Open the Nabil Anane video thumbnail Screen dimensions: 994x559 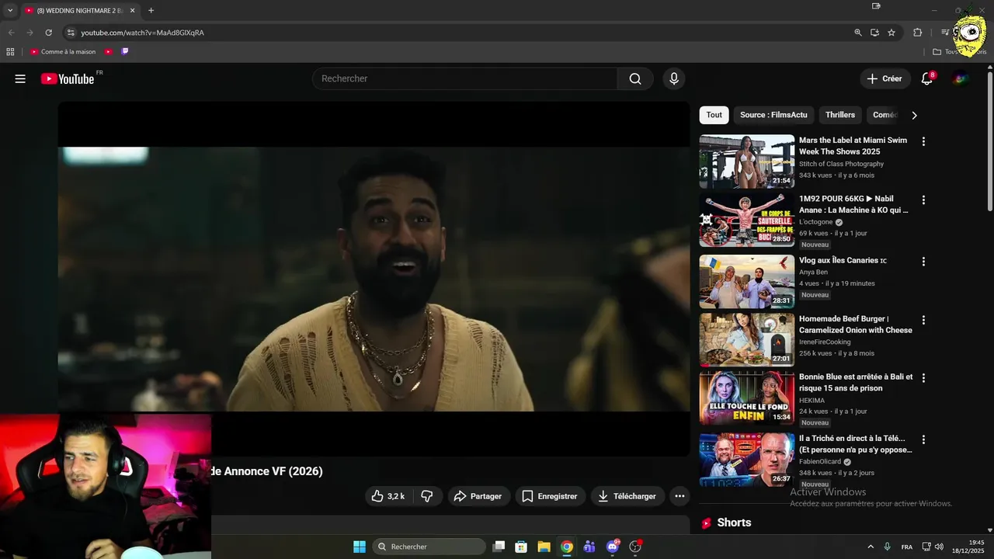tap(747, 220)
